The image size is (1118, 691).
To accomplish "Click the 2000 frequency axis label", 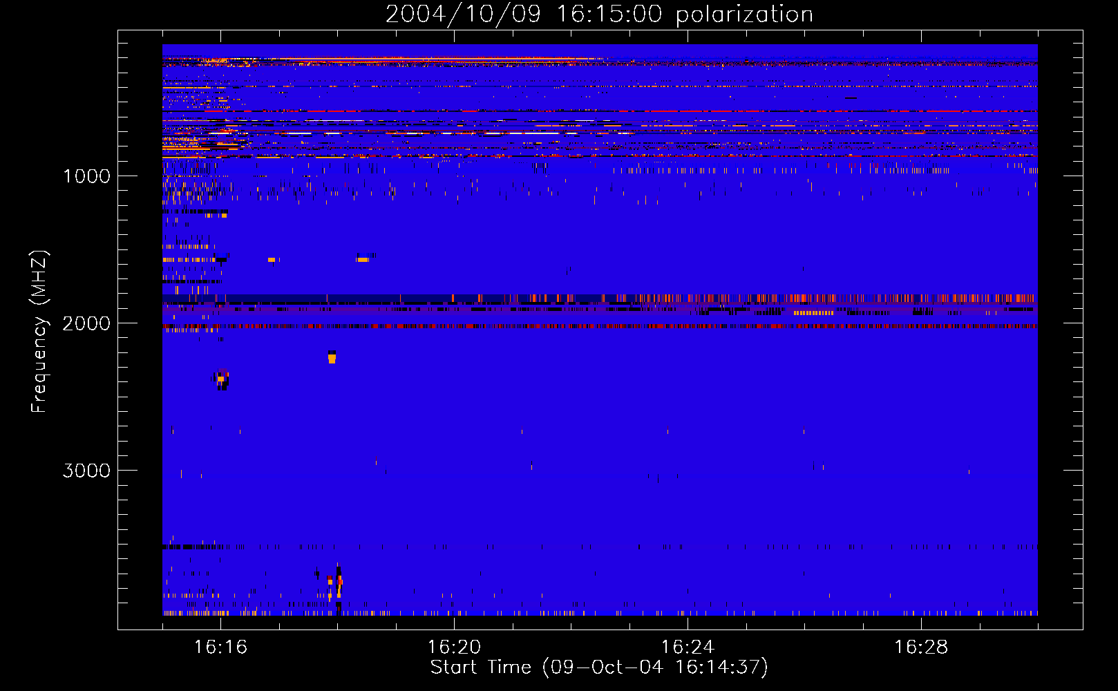I will point(86,323).
